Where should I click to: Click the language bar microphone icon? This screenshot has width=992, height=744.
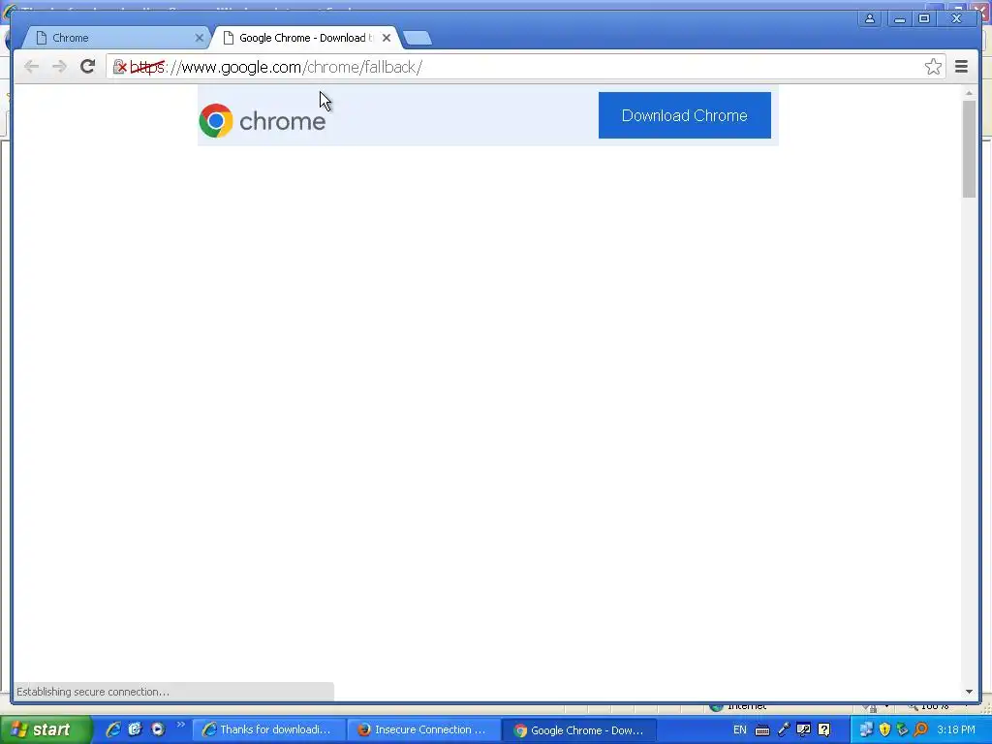[x=783, y=729]
